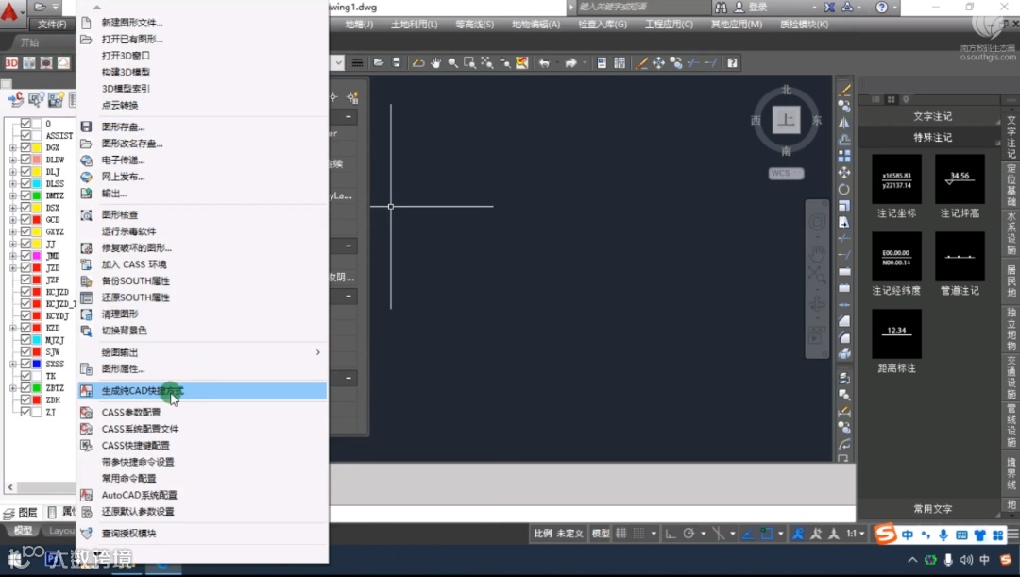Expand the DLSS layer tree node
This screenshot has width=1020, height=577.
pos(13,183)
